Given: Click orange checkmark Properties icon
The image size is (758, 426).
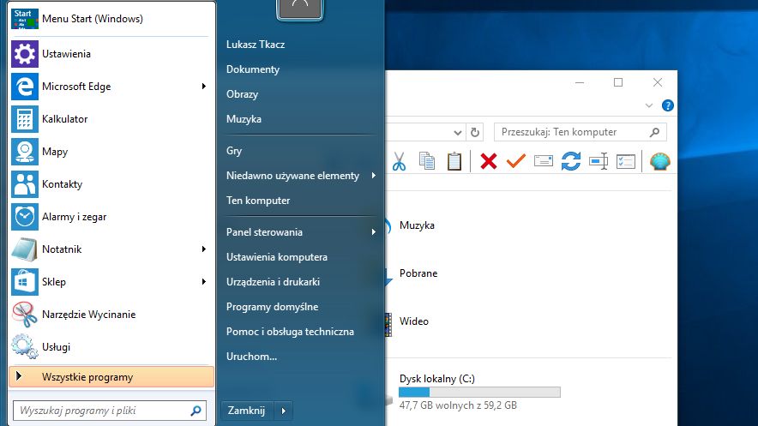Looking at the screenshot, I should click(516, 161).
